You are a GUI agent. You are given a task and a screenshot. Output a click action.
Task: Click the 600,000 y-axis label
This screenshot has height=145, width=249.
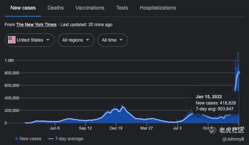tap(12, 86)
